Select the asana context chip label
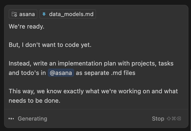This screenshot has width=191, height=131. pos(27,14)
